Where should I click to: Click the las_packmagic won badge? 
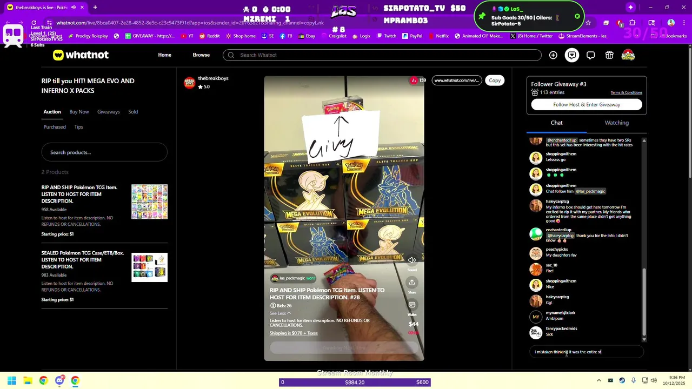point(293,278)
